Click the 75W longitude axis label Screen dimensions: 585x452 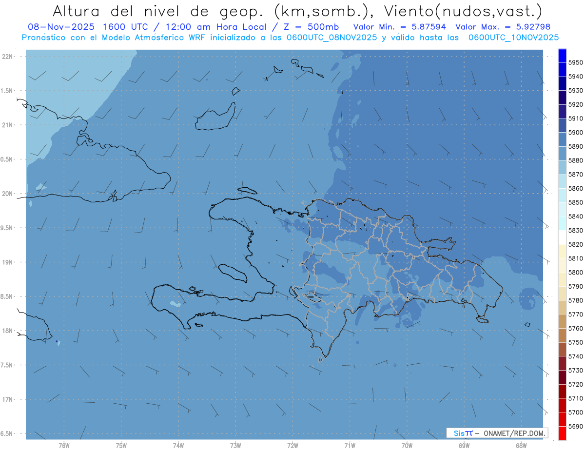click(x=121, y=445)
